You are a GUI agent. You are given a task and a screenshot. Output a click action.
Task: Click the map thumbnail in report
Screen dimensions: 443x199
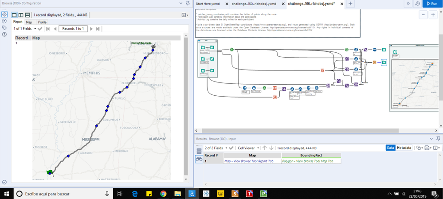(102, 111)
